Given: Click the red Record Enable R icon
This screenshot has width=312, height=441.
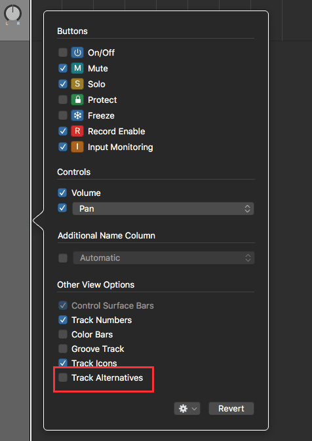Looking at the screenshot, I should (x=77, y=131).
